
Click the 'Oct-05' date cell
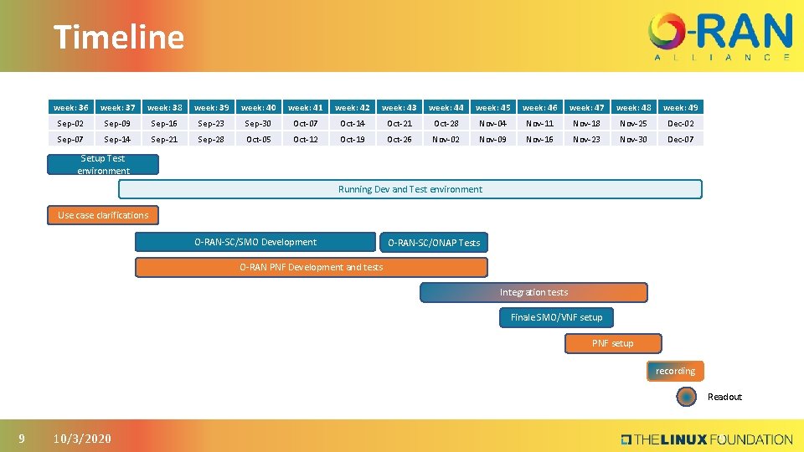(x=259, y=139)
